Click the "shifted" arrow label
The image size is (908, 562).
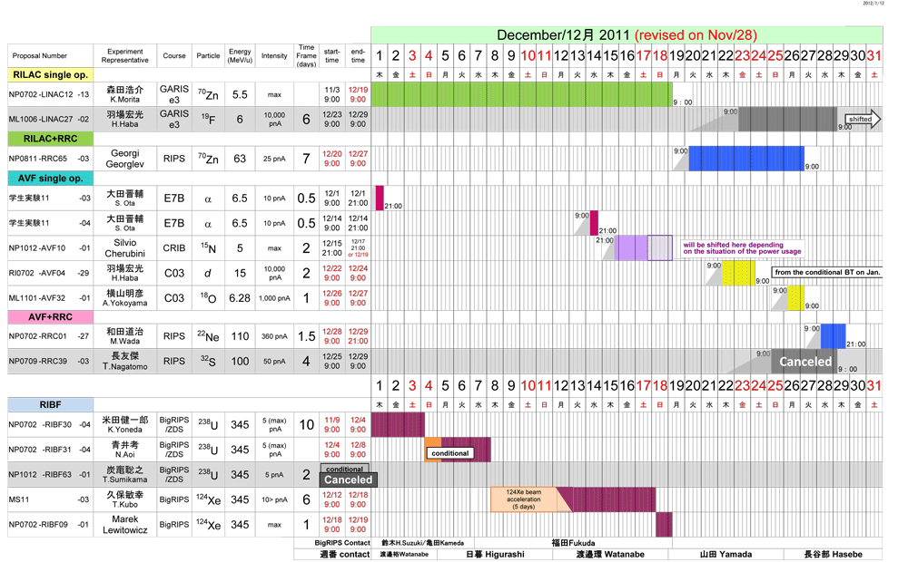(x=863, y=119)
